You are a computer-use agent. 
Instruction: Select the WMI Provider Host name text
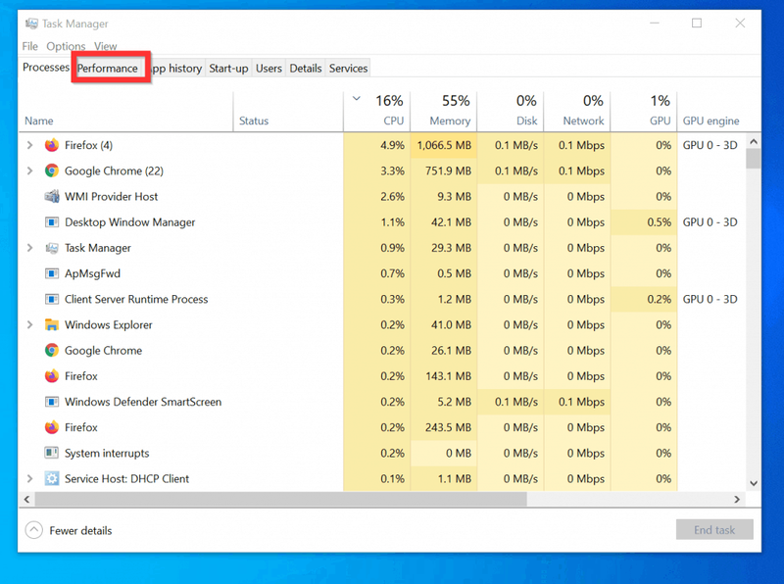[x=111, y=197]
